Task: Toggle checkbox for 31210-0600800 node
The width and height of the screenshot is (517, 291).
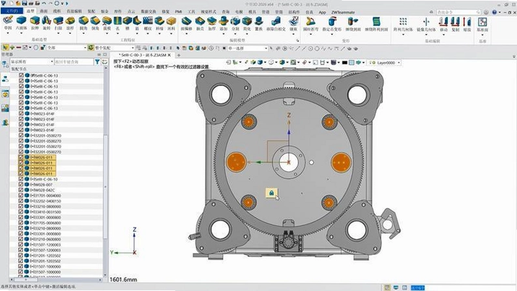Action: click(21, 239)
